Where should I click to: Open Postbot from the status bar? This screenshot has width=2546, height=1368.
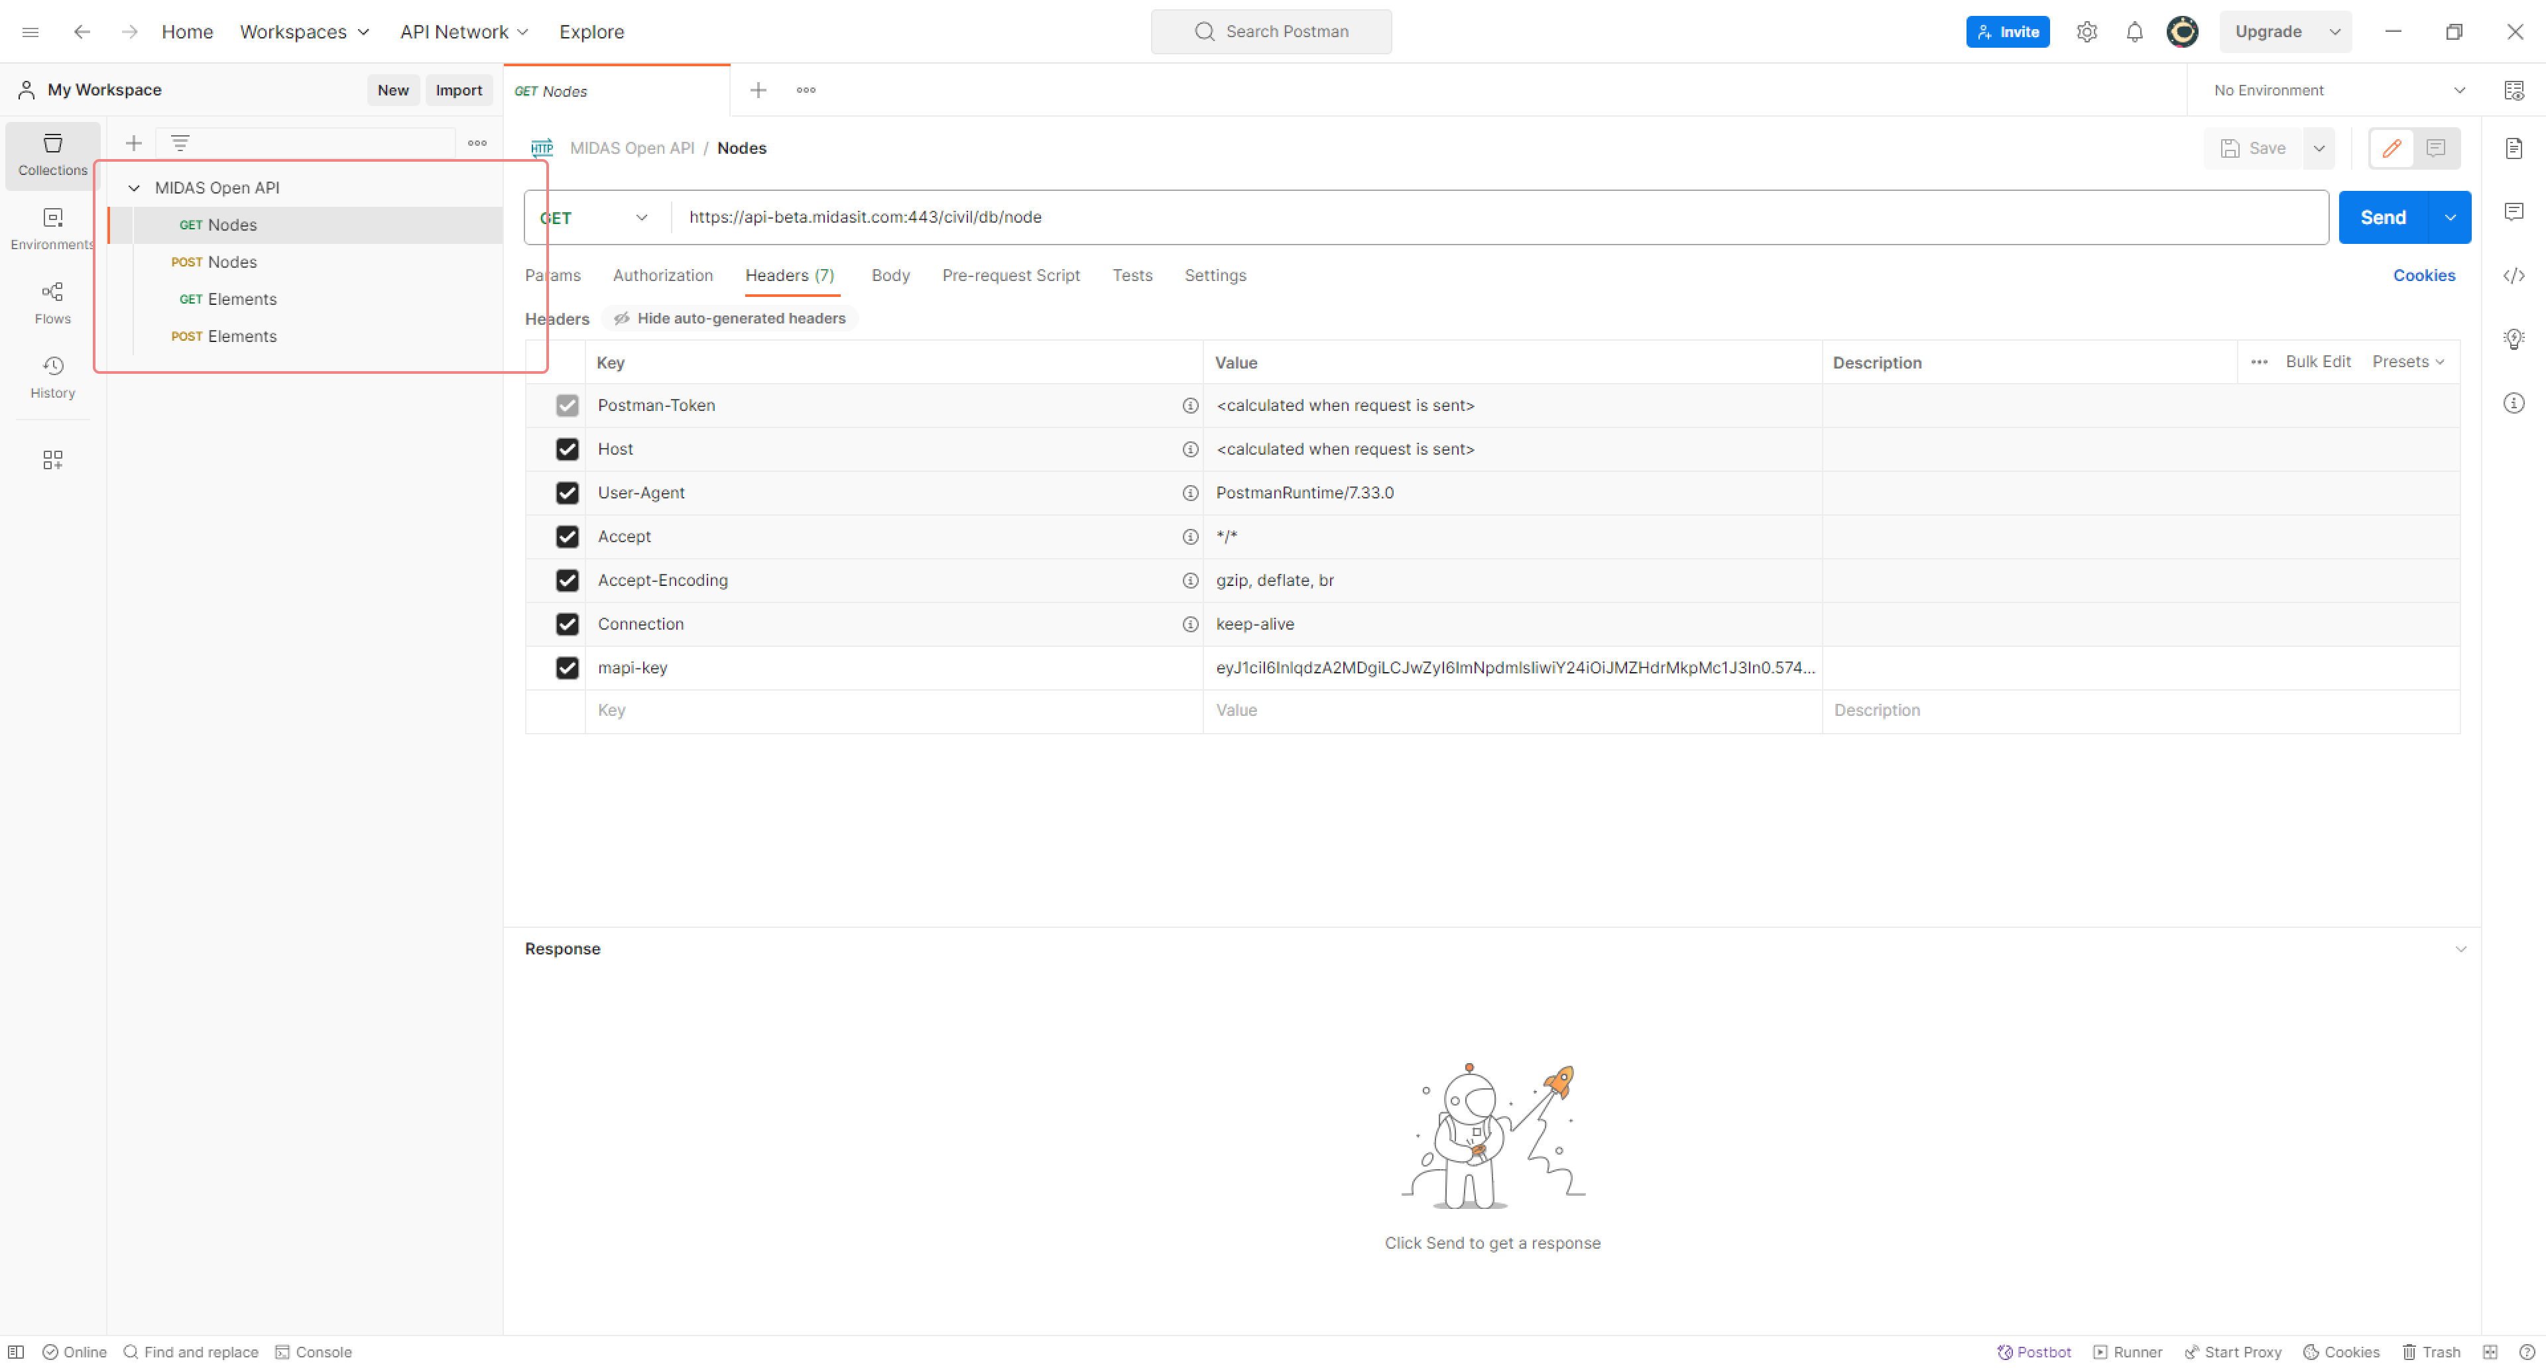click(2033, 1352)
